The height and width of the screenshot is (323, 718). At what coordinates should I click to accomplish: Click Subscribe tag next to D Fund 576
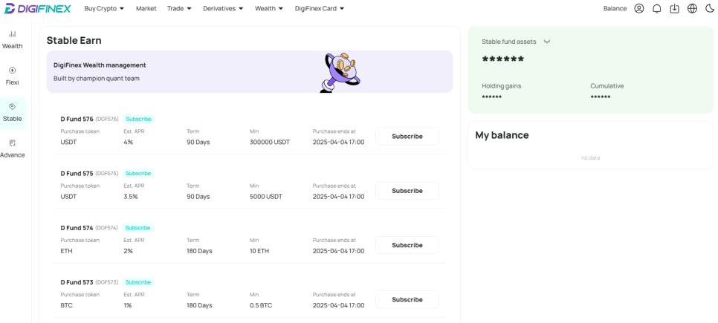coord(138,119)
